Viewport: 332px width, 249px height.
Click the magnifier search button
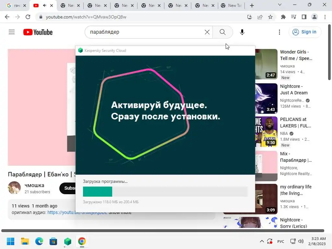pyautogui.click(x=222, y=32)
